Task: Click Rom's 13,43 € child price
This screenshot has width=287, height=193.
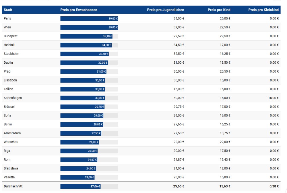Action: coord(225,160)
